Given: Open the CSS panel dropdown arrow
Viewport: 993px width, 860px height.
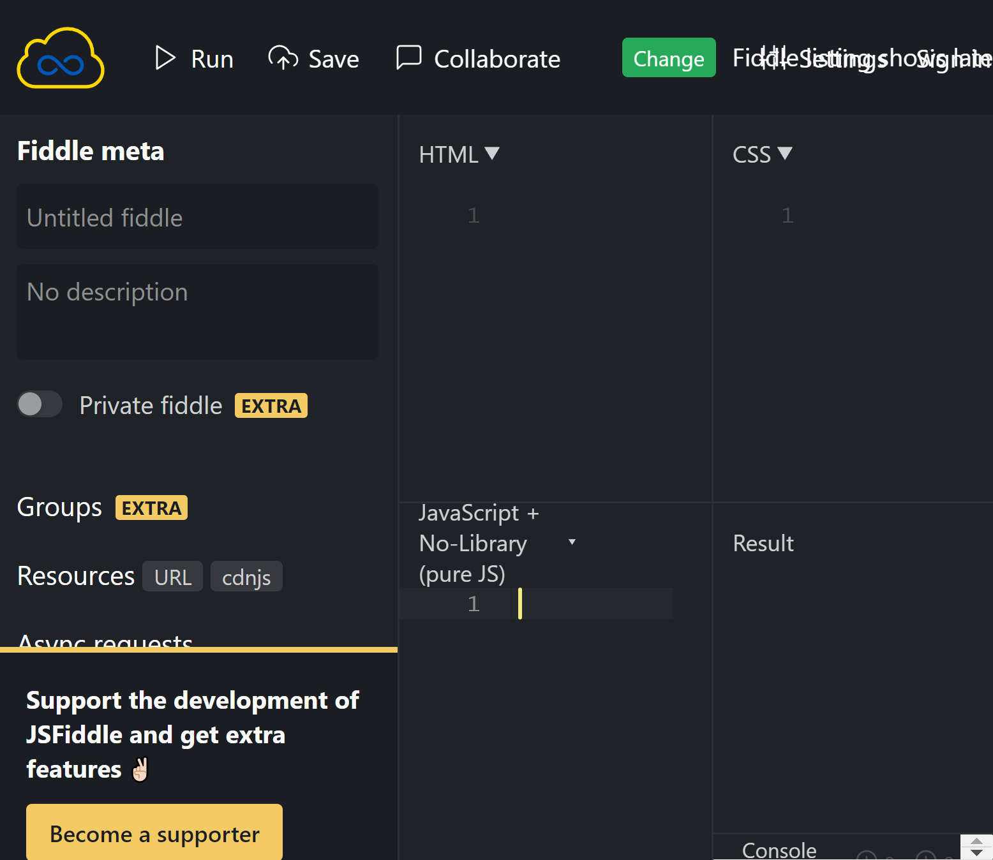Looking at the screenshot, I should coord(785,153).
